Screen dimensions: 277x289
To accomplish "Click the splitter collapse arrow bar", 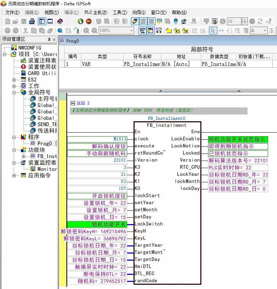I will pos(200,91).
